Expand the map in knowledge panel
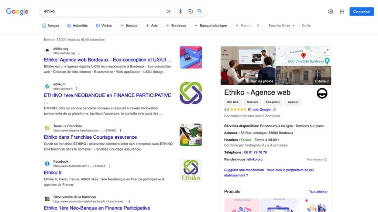 click(326, 51)
